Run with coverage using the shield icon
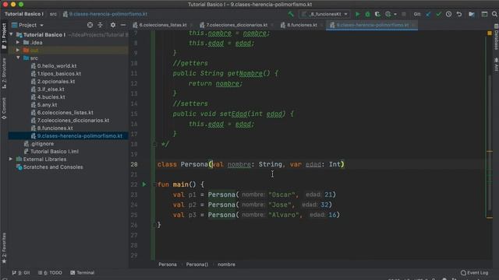This screenshot has width=499, height=280. [x=377, y=14]
